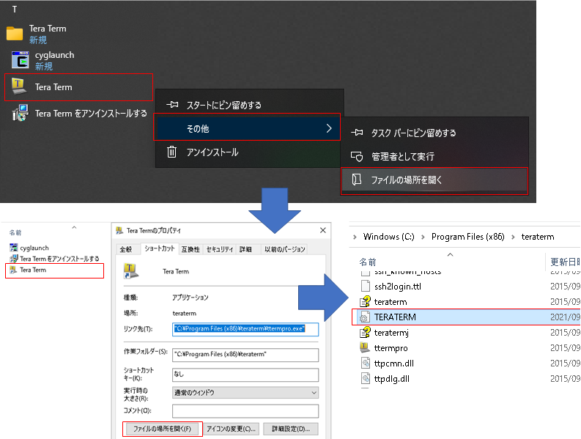
Task: Switch to the 全般 tab in properties
Action: [x=125, y=249]
